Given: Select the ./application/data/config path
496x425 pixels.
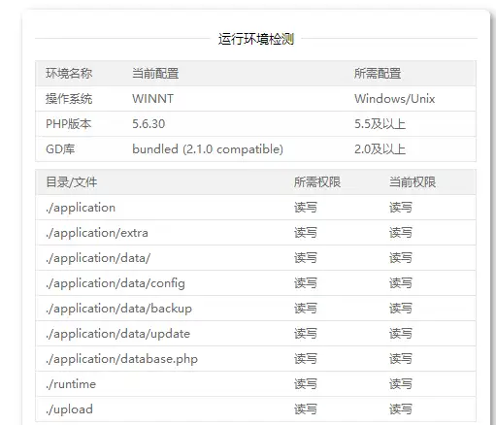Looking at the screenshot, I should tap(116, 283).
